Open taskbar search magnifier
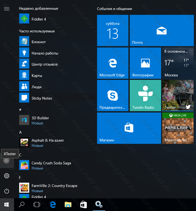This screenshot has width=196, height=211. [x=22, y=205]
